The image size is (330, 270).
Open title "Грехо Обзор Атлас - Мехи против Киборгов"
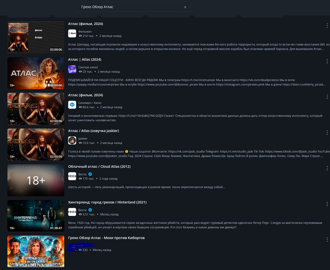tap(106, 238)
